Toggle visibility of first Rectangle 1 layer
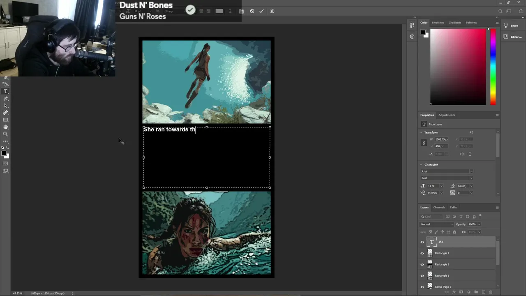The width and height of the screenshot is (526, 296). click(422, 253)
